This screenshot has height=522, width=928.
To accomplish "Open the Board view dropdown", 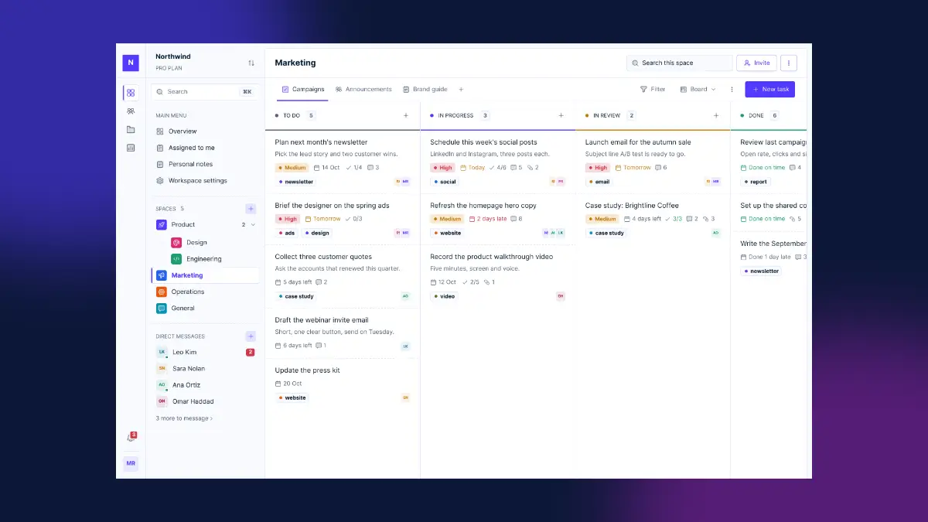I will click(x=698, y=90).
